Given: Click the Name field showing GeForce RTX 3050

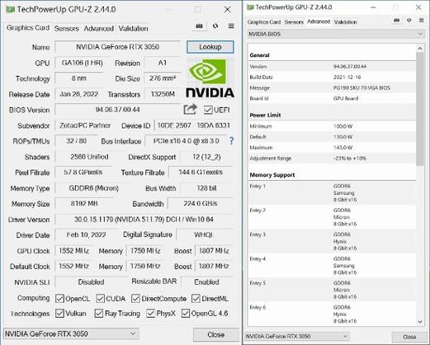Looking at the screenshot, I should 117,47.
